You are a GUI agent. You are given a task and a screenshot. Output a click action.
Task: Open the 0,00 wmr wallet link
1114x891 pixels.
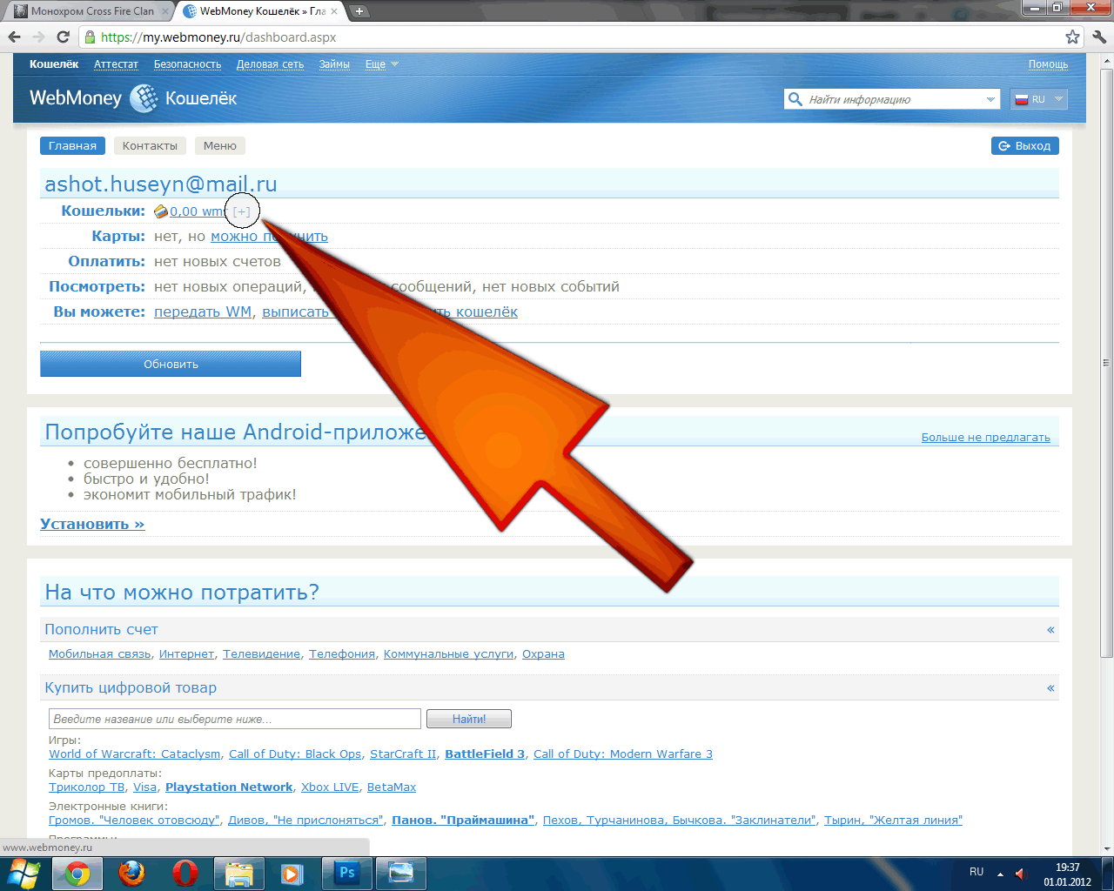click(x=197, y=211)
